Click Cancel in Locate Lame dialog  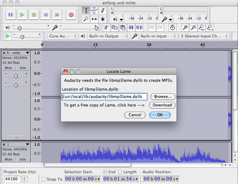(x=135, y=115)
